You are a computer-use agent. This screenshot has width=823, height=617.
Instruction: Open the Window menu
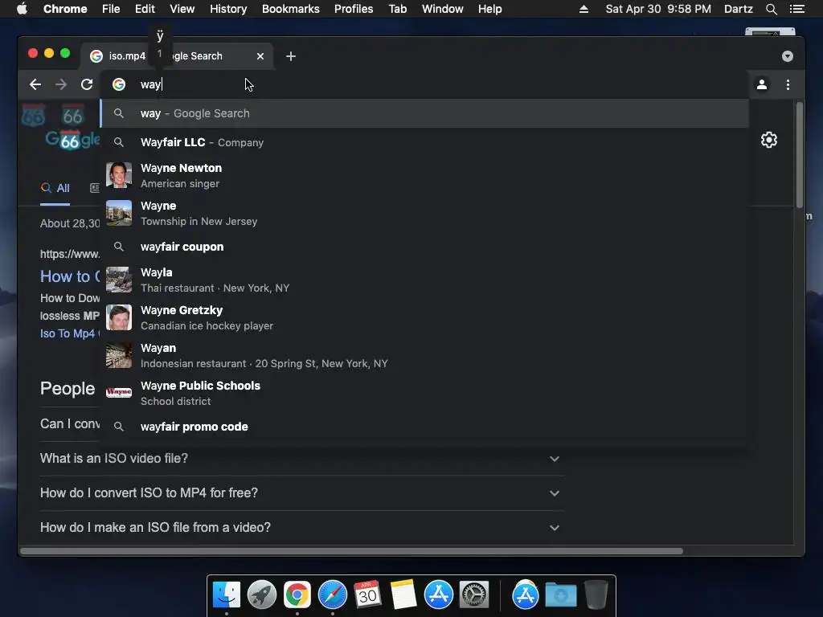(x=443, y=9)
